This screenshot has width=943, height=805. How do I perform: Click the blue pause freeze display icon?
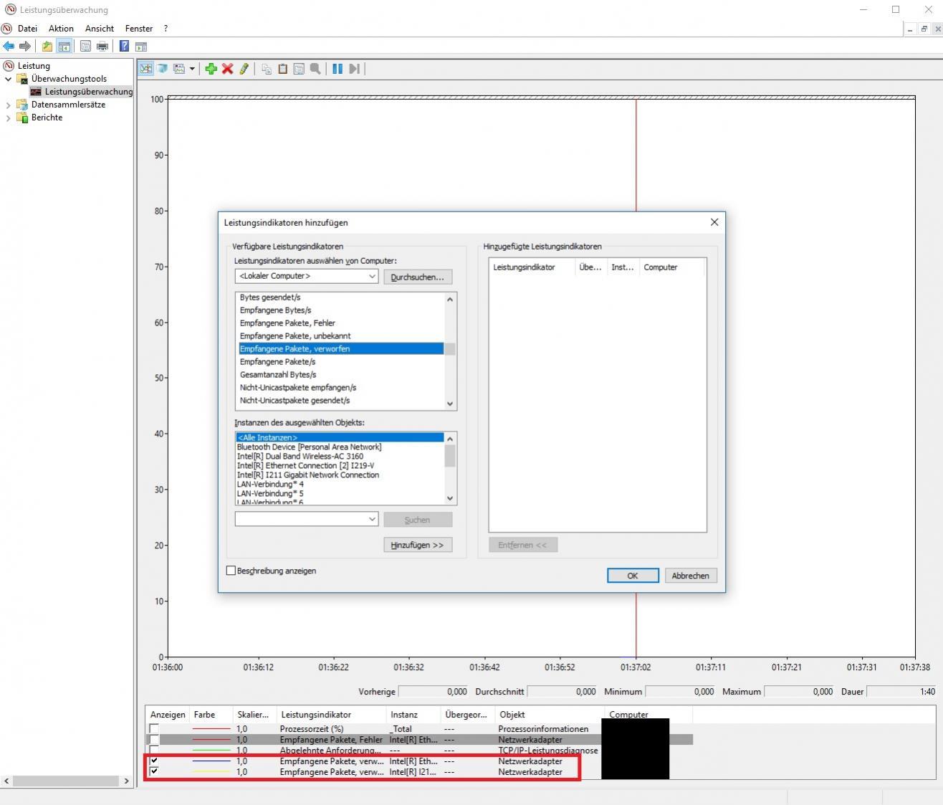point(338,69)
